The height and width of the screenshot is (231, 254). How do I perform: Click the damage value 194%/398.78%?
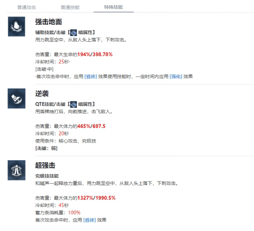pos(95,54)
